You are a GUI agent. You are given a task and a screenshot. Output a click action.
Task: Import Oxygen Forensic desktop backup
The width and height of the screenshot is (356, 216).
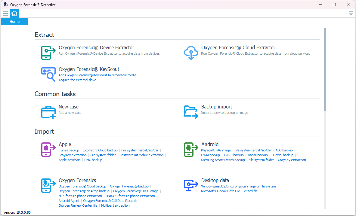point(84,191)
